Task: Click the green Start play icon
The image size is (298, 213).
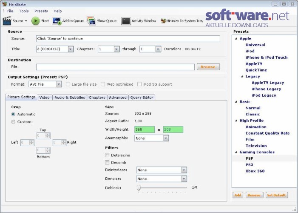Action: click(36, 21)
